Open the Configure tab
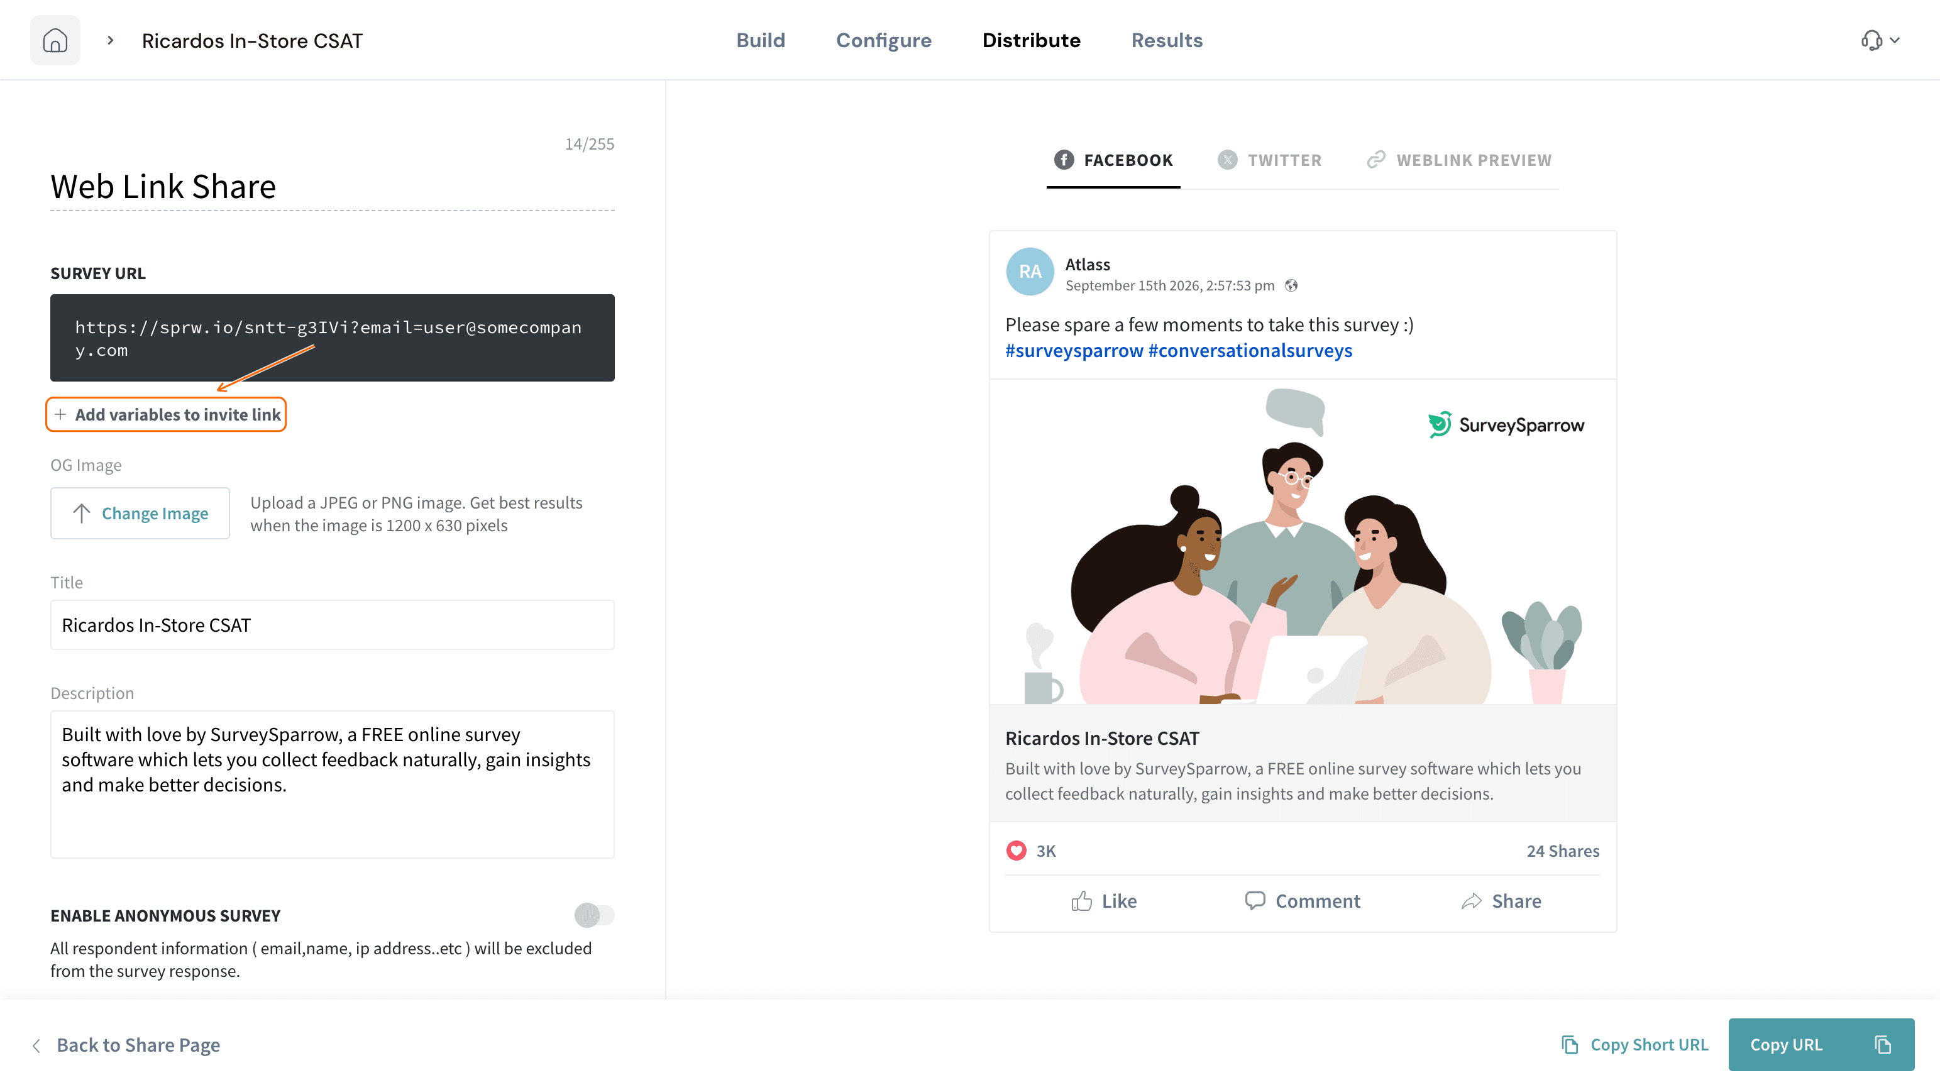This screenshot has width=1940, height=1085. click(x=883, y=40)
